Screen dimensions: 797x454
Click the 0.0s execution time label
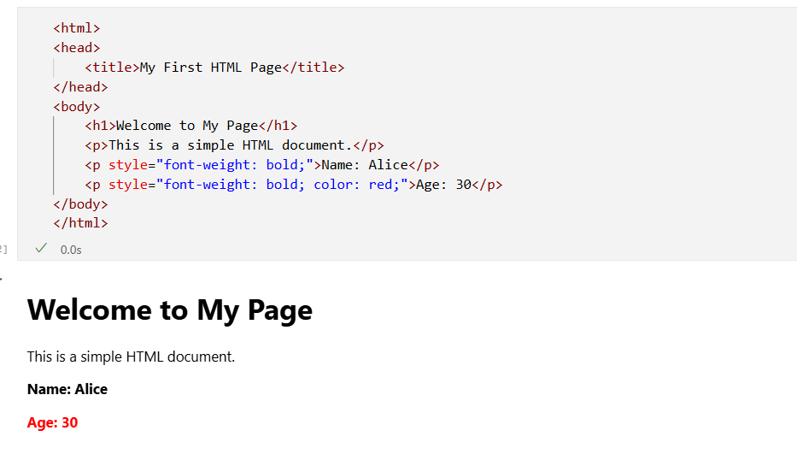pos(71,250)
